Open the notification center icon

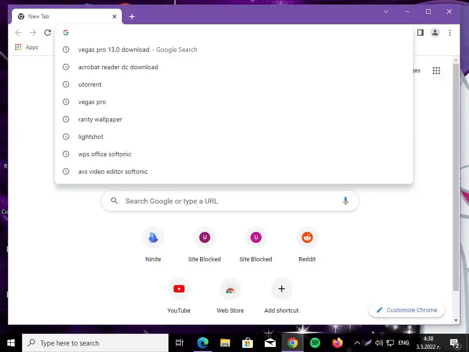(x=455, y=343)
